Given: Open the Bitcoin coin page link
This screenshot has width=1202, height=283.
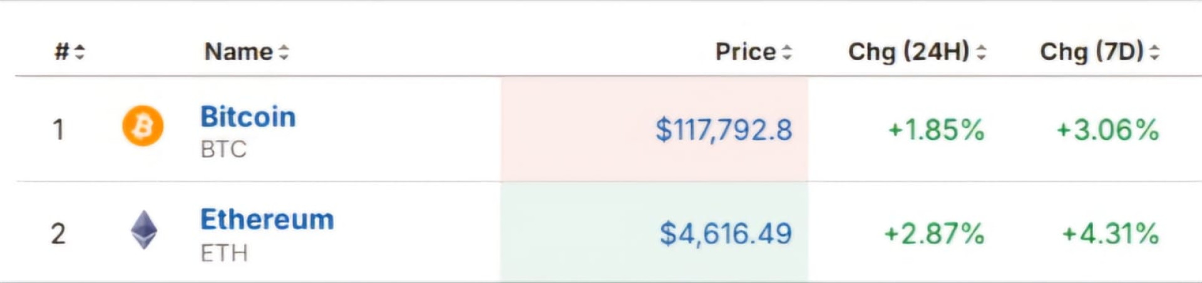Looking at the screenshot, I should tap(248, 117).
